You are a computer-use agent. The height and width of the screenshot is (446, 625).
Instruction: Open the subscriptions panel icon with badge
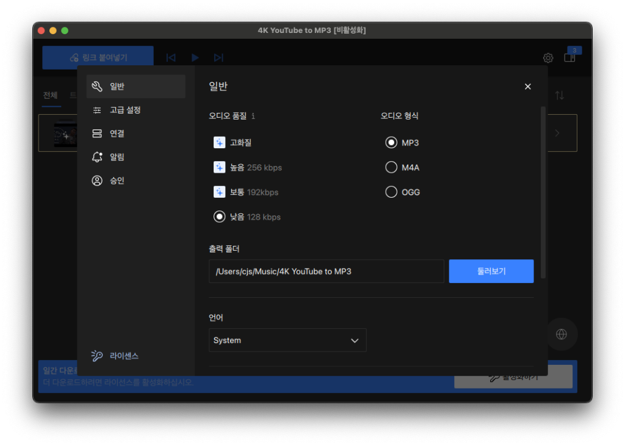click(x=569, y=57)
